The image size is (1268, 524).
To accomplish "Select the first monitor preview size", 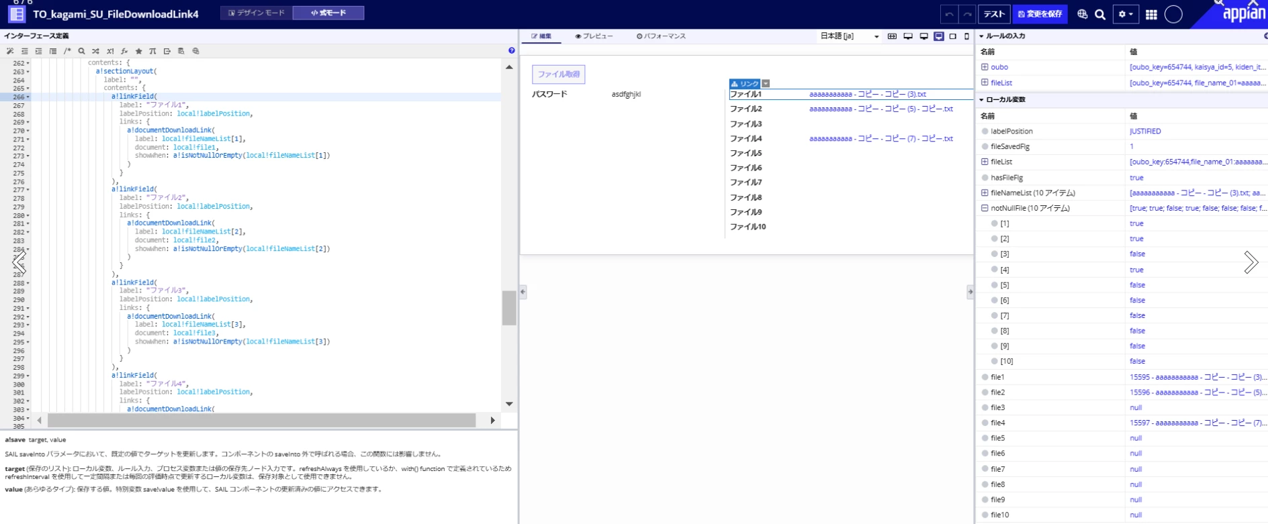I will [x=908, y=36].
